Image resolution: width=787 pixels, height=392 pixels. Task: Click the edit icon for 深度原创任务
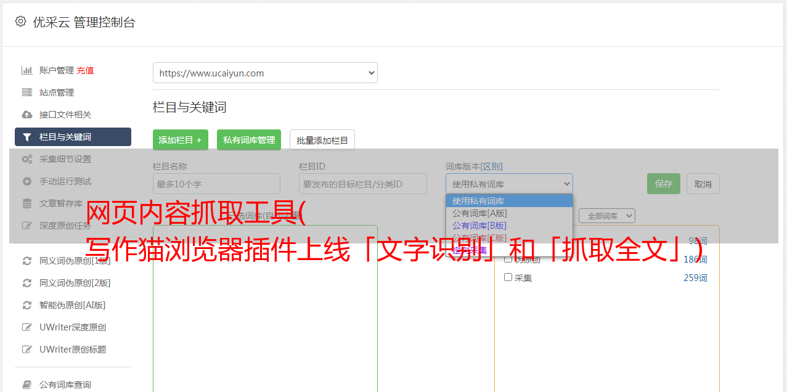pyautogui.click(x=27, y=226)
